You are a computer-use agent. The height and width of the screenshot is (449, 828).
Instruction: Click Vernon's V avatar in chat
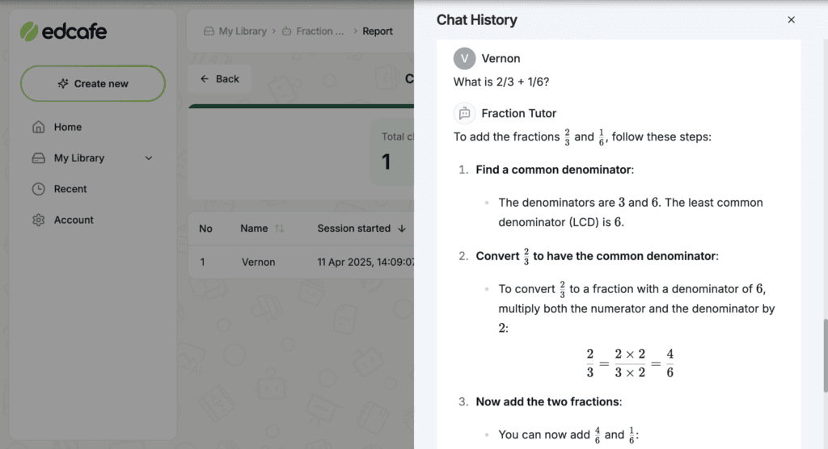point(465,59)
